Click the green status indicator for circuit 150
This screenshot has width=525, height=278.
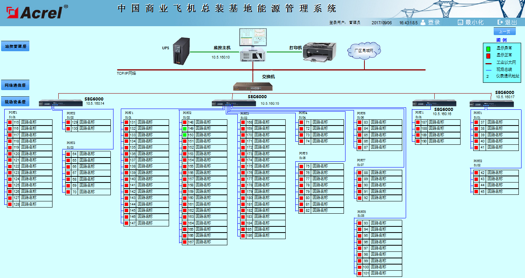click(184, 134)
